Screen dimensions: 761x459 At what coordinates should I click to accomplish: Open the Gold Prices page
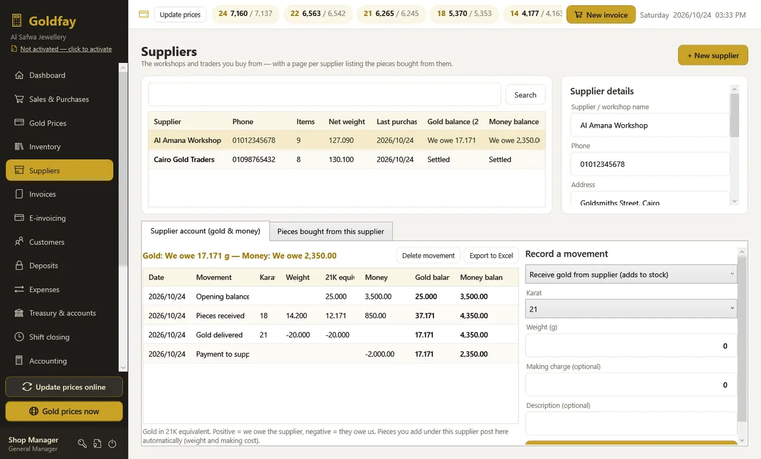pos(59,123)
